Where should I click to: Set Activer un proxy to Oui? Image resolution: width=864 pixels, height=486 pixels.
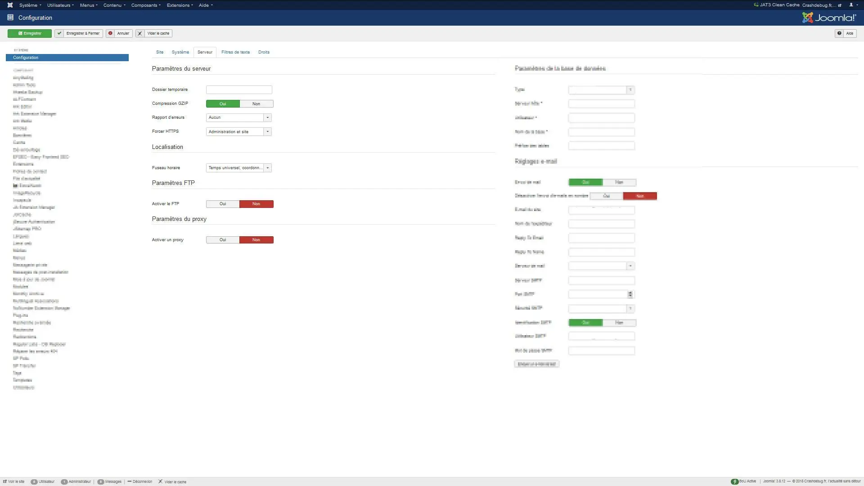click(223, 240)
